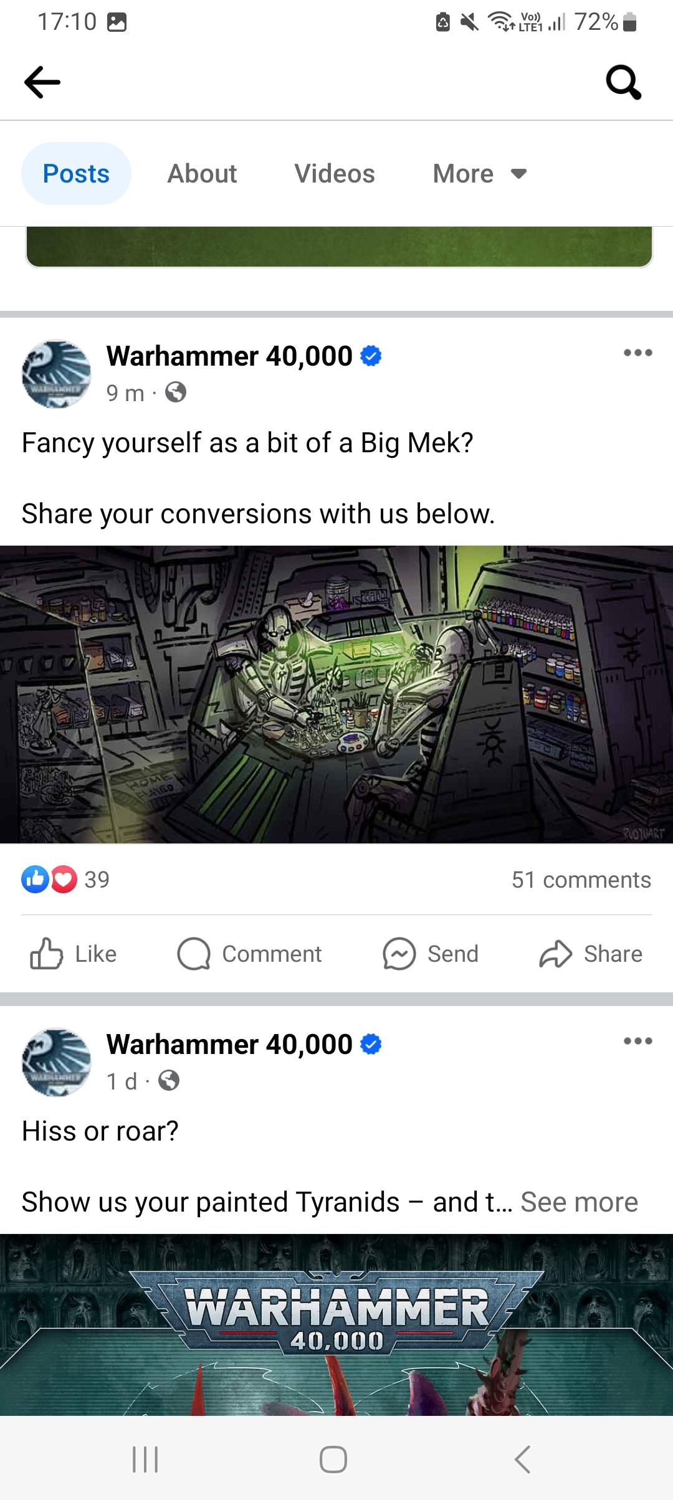673x1500 pixels.
Task: Open the 51 comments link
Action: click(581, 880)
